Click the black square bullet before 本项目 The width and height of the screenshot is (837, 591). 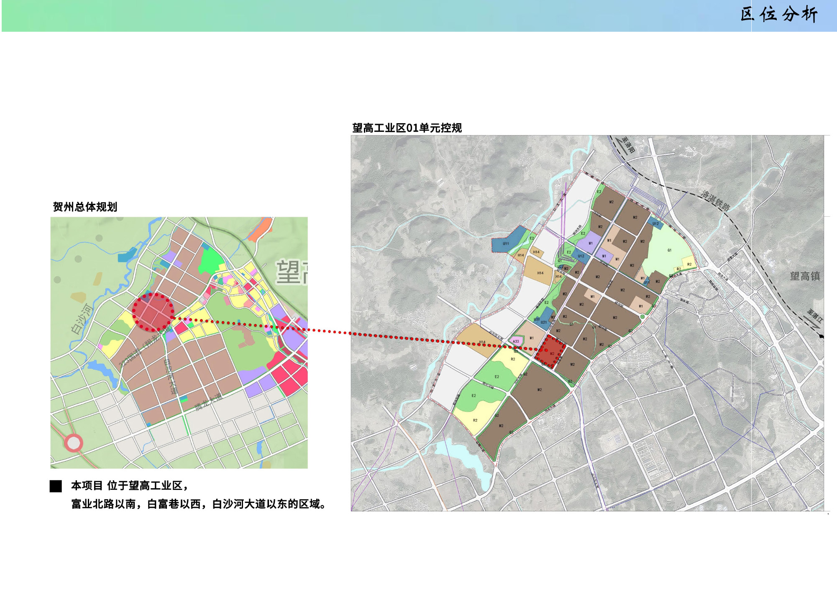(56, 486)
